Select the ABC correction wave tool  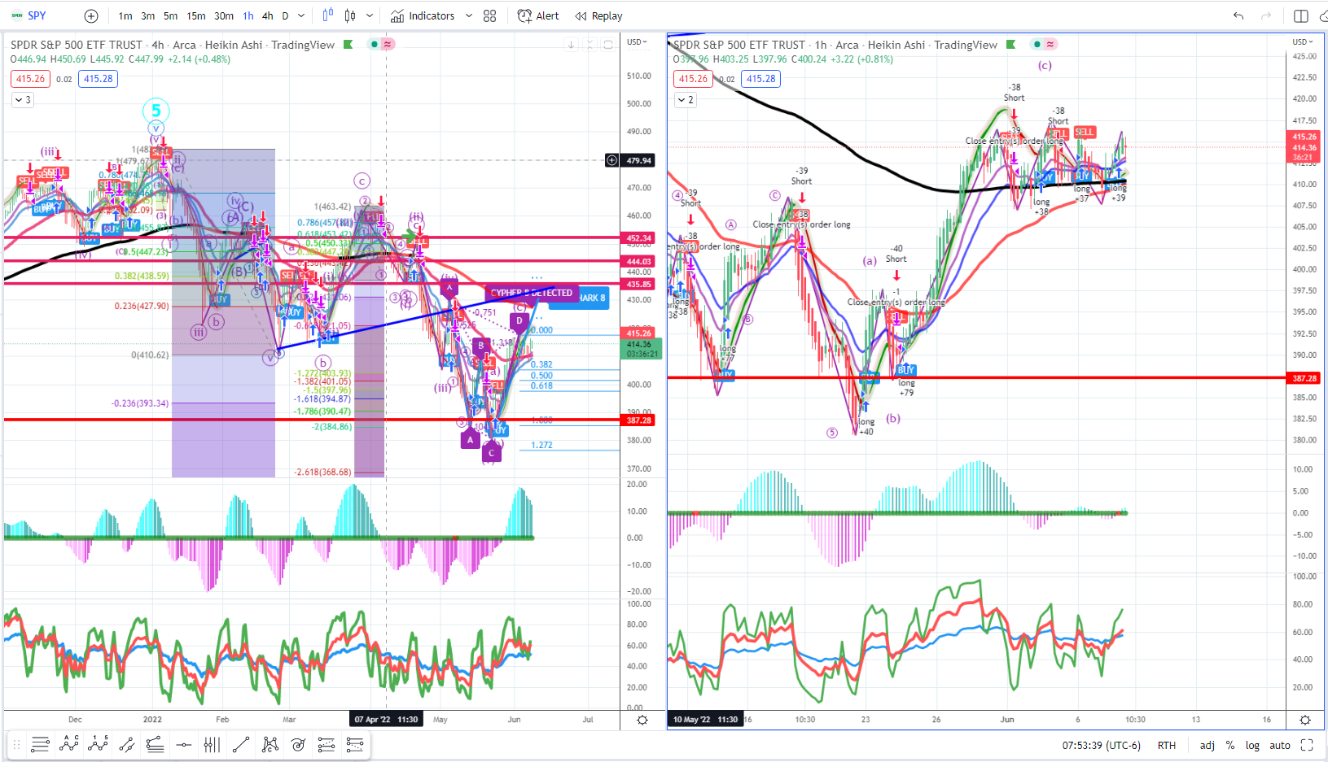click(69, 744)
